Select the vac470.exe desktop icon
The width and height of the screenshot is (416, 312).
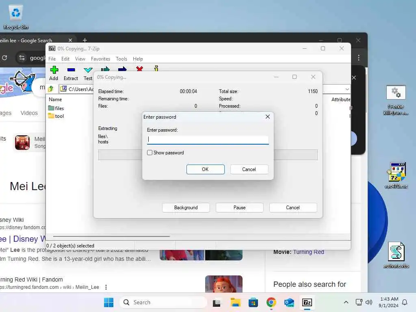point(396,175)
